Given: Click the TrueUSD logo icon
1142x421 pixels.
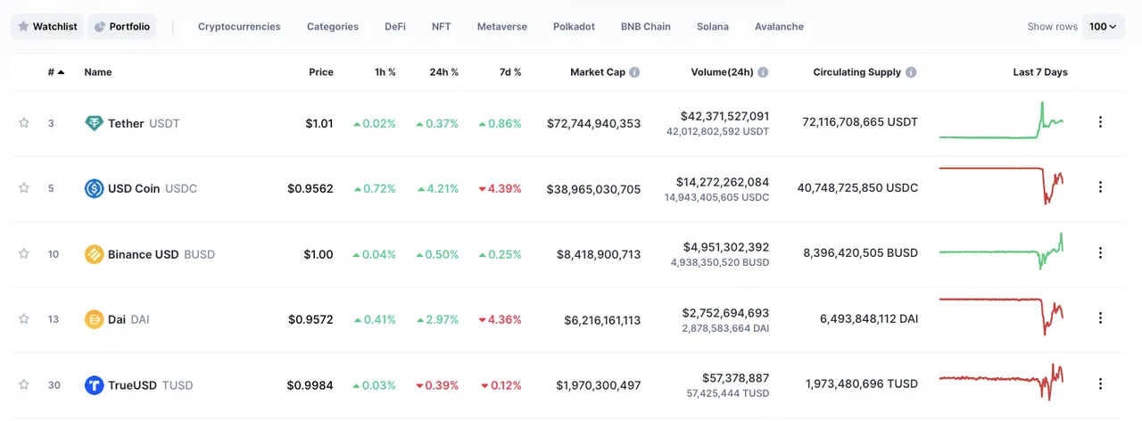Looking at the screenshot, I should click(94, 385).
